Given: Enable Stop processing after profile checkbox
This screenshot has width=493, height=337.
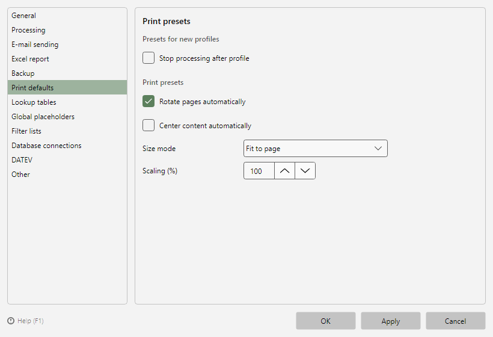Looking at the screenshot, I should (x=149, y=58).
